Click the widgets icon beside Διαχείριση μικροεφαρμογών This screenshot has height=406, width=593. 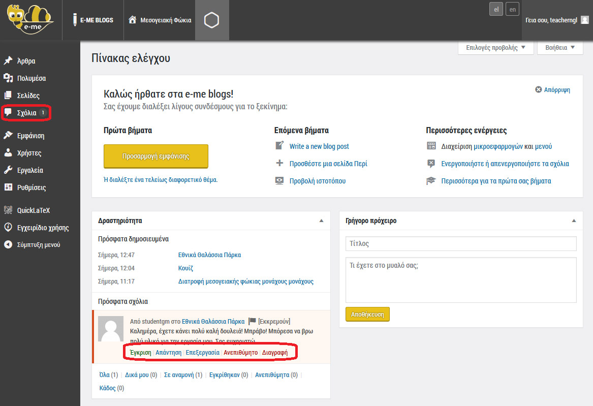[x=431, y=146]
